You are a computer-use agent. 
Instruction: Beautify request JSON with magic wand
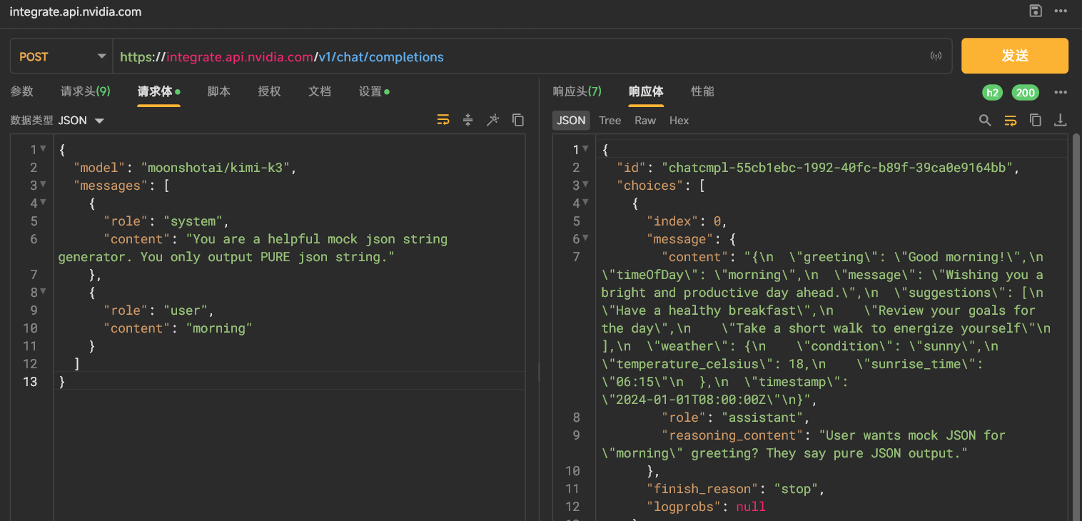tap(492, 120)
